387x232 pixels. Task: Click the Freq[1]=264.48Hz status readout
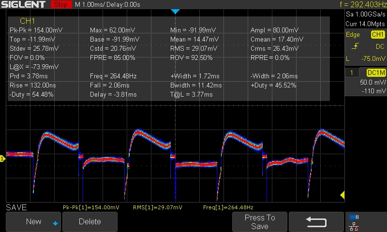pyautogui.click(x=228, y=207)
